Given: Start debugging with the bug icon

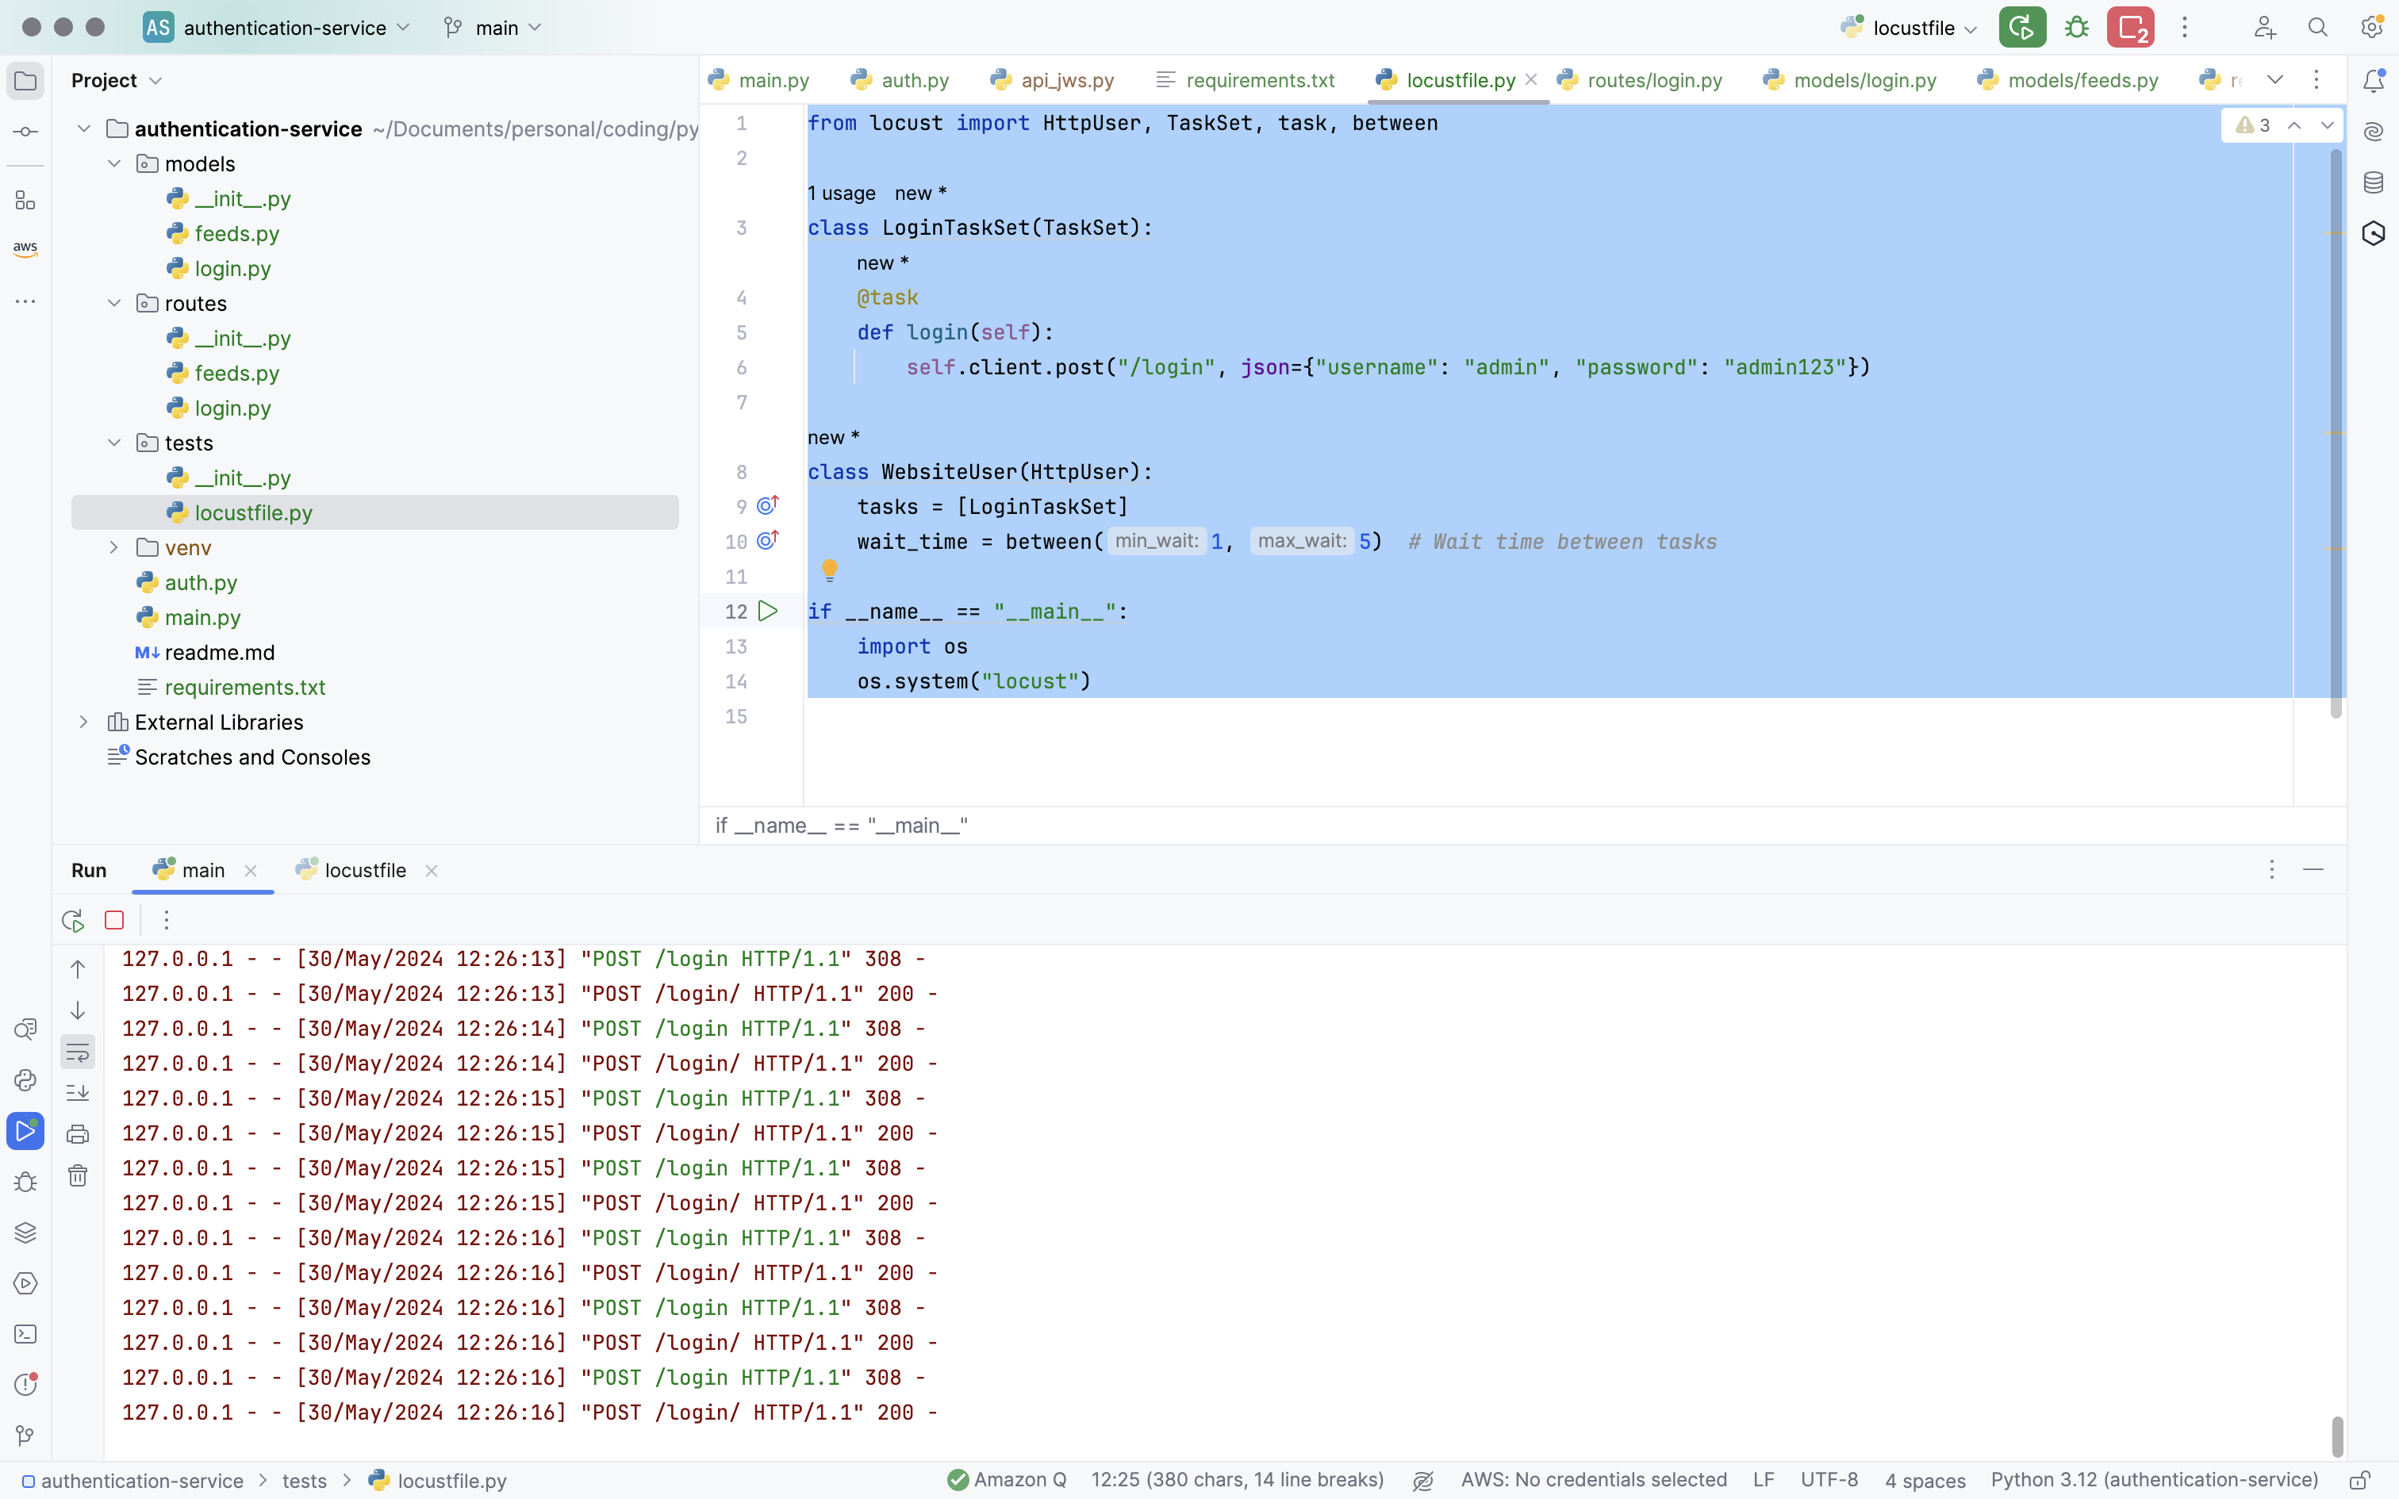Looking at the screenshot, I should click(2077, 28).
